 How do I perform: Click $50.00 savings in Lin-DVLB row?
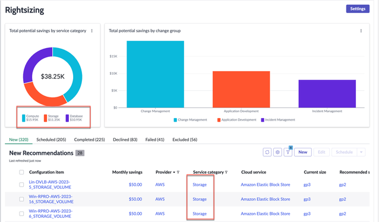click(135, 185)
